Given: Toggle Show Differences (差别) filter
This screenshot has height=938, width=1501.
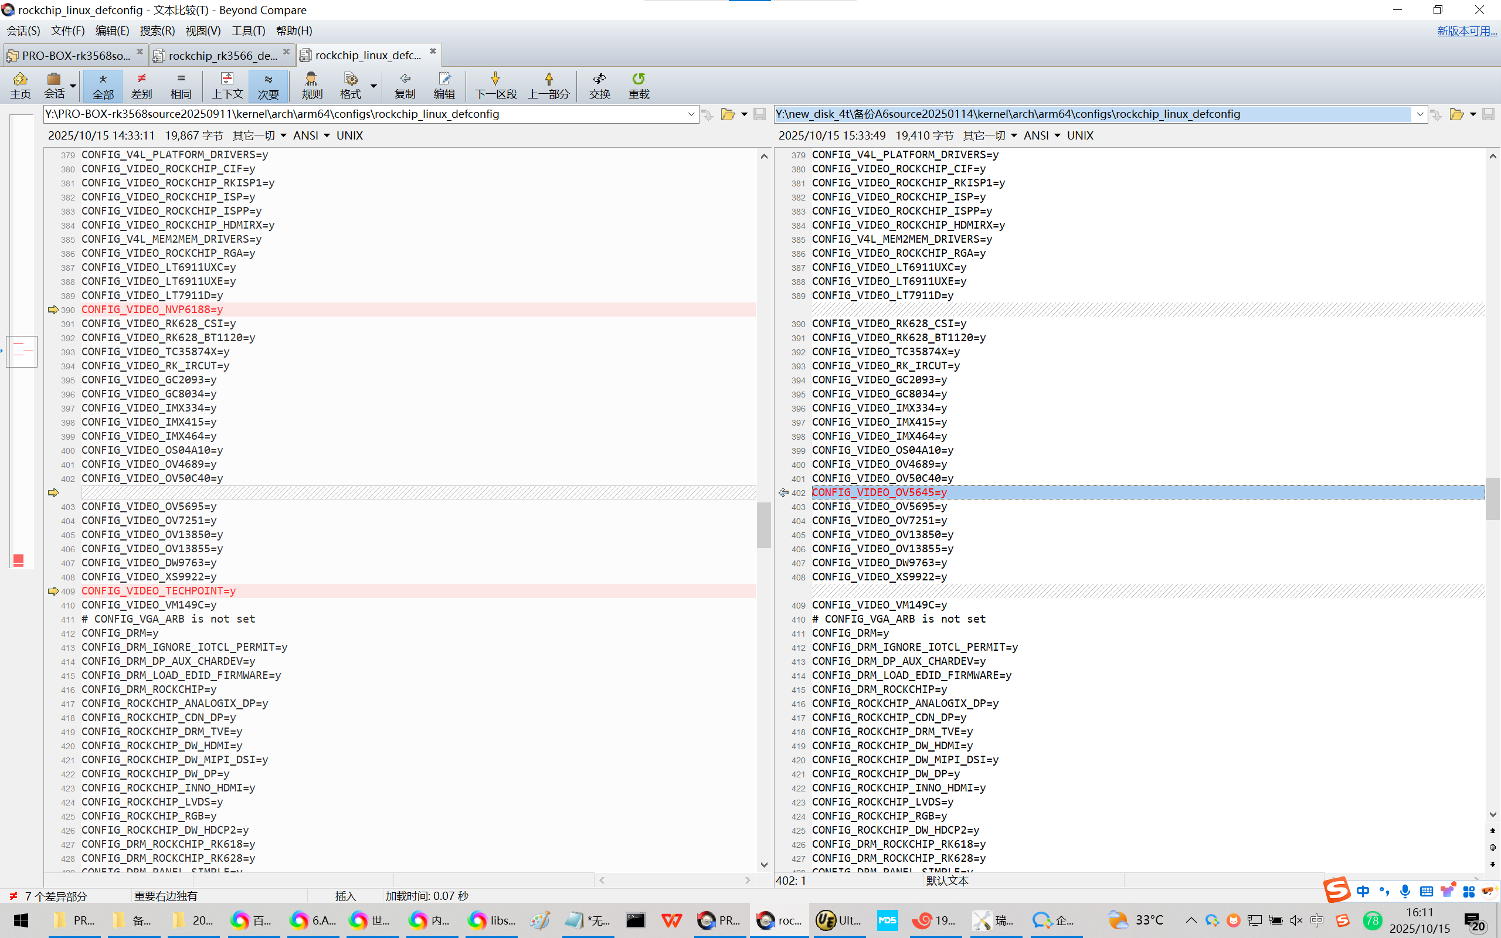Looking at the screenshot, I should (x=141, y=85).
